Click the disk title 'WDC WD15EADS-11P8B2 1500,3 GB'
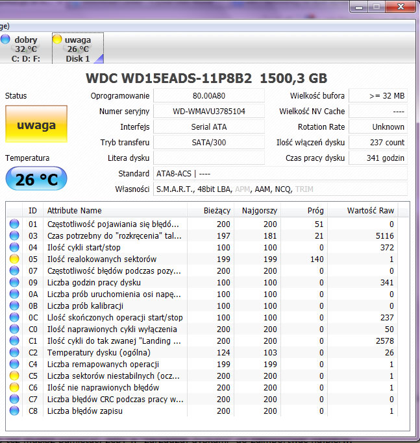 [x=206, y=78]
